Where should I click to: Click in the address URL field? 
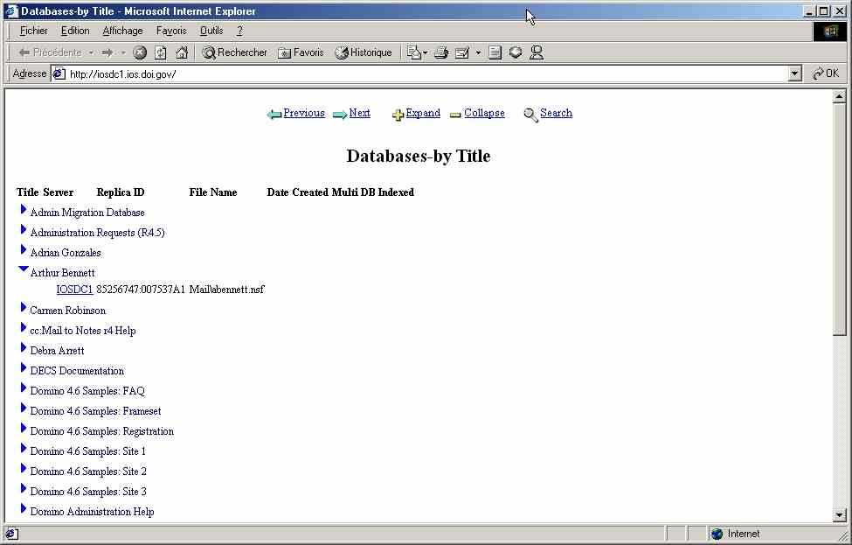pos(426,74)
